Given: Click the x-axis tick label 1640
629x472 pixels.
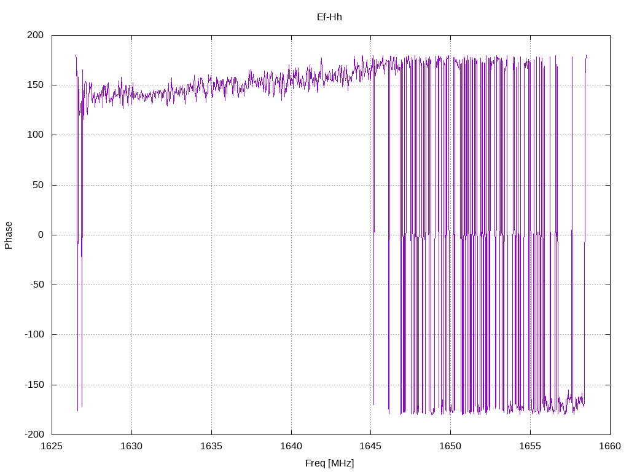Looking at the screenshot, I should tap(291, 446).
